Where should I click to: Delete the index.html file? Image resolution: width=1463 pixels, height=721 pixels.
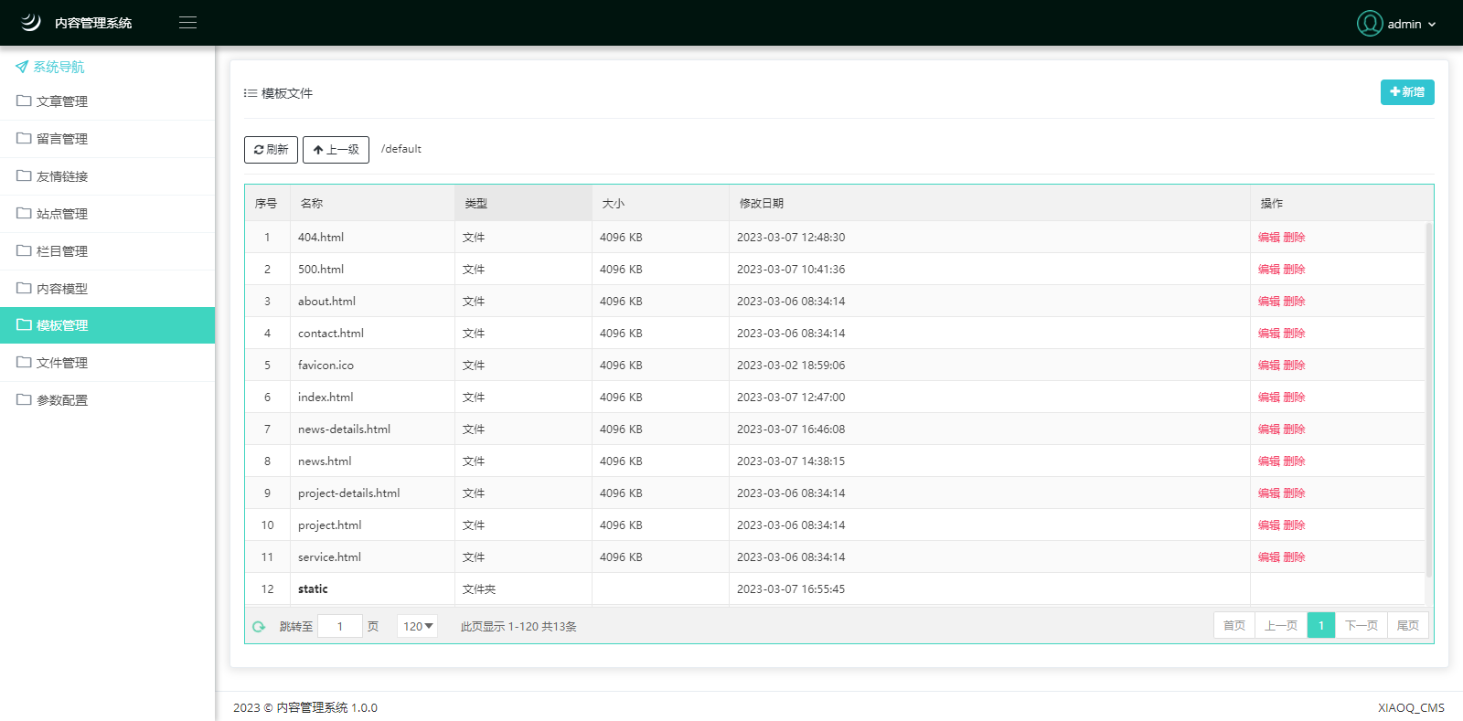click(1294, 398)
